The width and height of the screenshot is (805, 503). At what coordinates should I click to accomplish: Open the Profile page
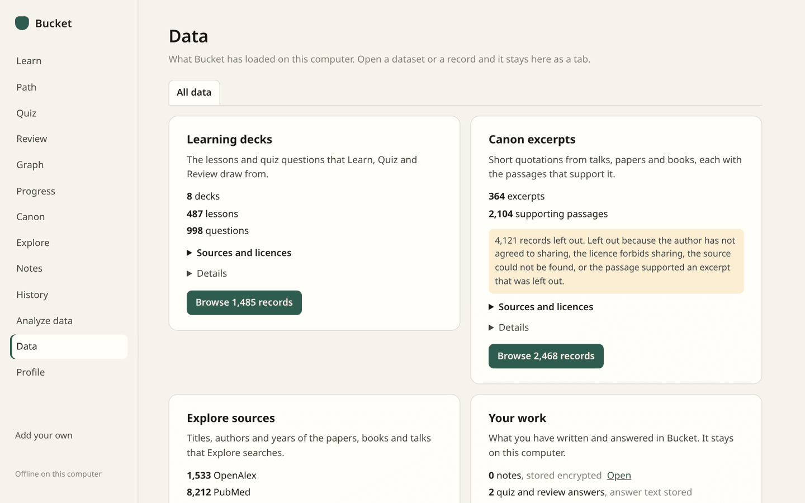click(69, 372)
